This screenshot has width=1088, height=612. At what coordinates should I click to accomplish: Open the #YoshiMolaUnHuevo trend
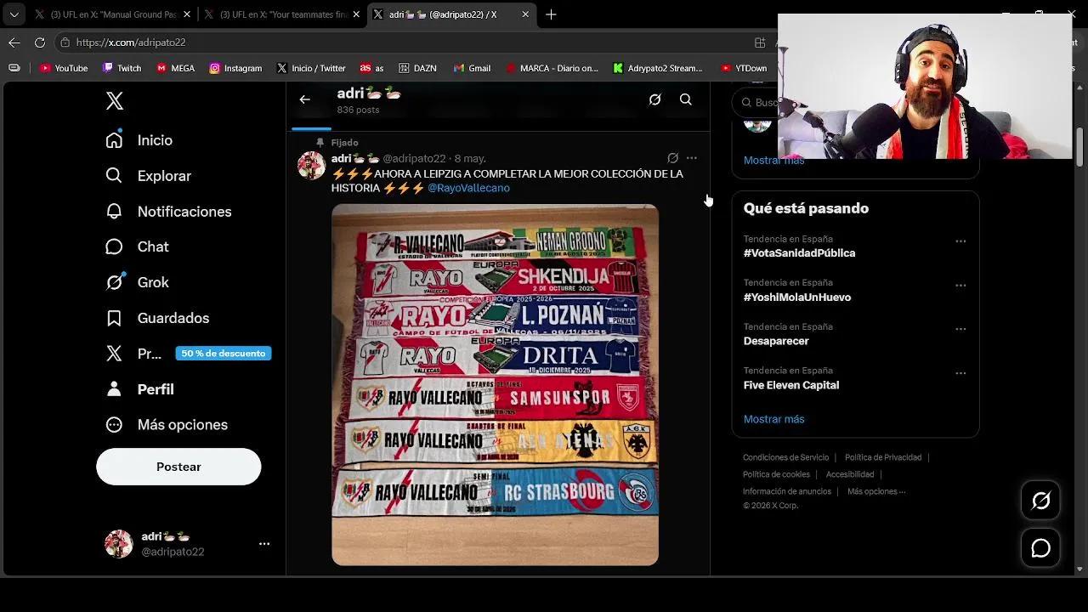(x=797, y=297)
